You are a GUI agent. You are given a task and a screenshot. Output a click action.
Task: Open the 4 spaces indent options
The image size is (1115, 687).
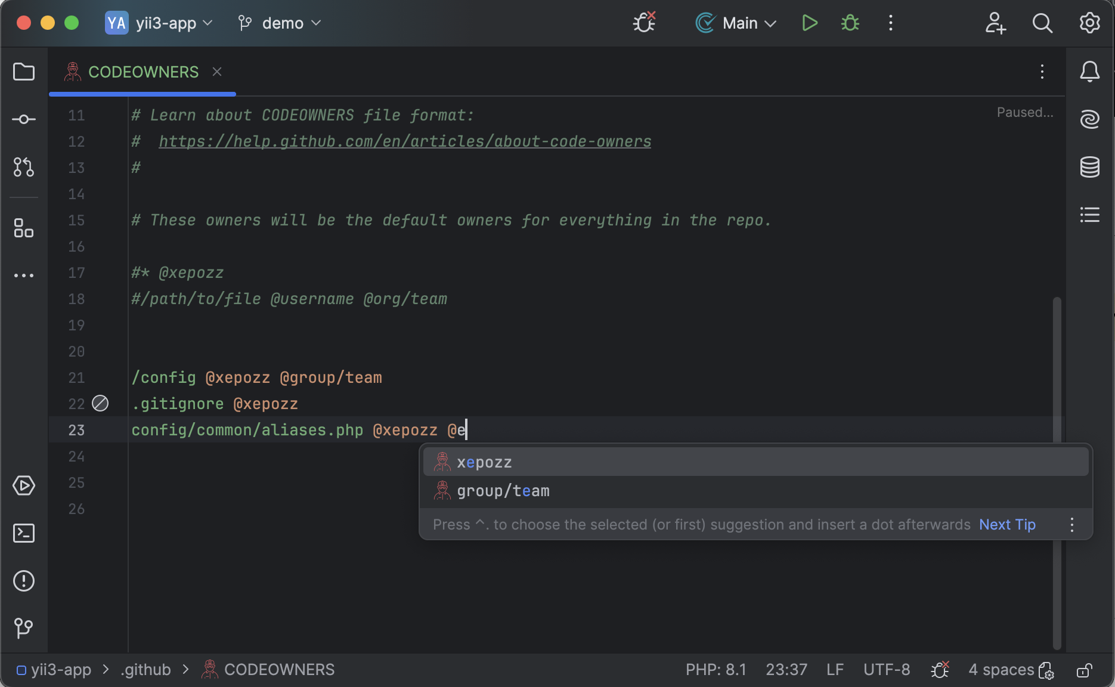(x=1001, y=670)
